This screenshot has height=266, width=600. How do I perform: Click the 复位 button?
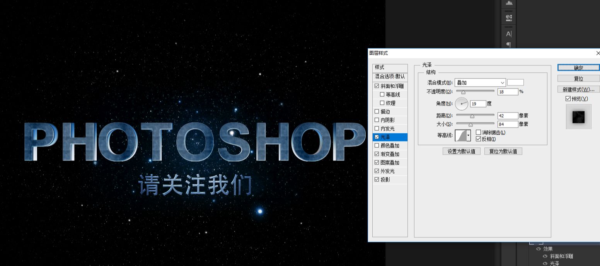point(578,78)
